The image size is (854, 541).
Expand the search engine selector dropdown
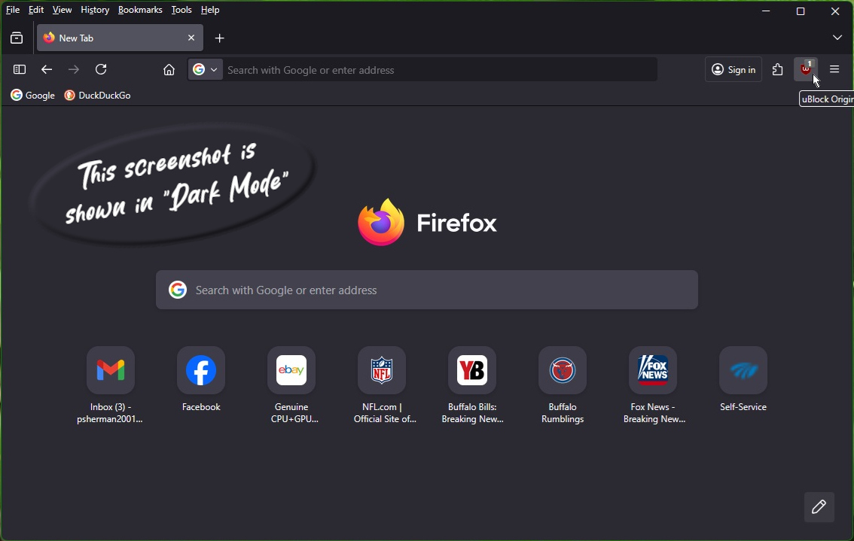click(206, 70)
